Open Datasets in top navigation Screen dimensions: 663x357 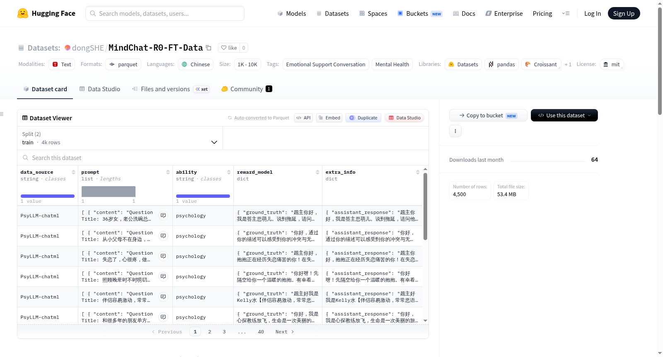[x=333, y=13]
